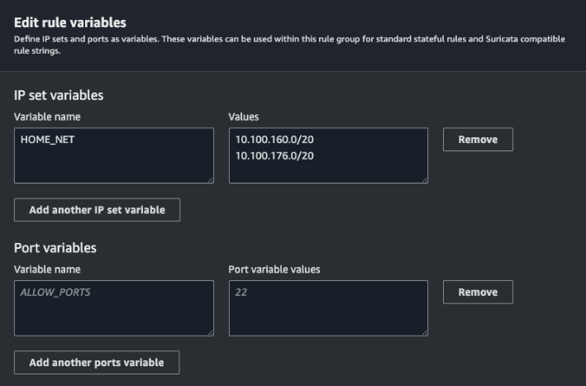Place cursor on the 10.100.160.0/20 line
The height and width of the screenshot is (386, 586).
(x=274, y=140)
